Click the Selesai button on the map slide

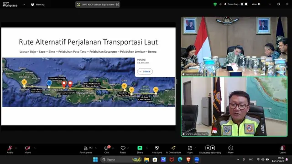[145, 72]
